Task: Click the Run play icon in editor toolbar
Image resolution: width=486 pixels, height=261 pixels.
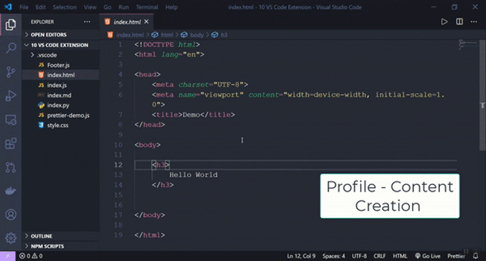Action: 444,22
